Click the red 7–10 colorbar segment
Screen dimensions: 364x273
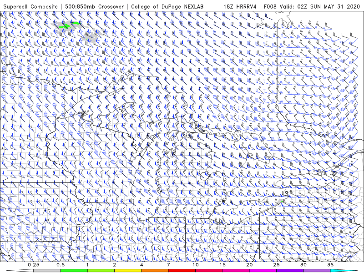(182, 271)
